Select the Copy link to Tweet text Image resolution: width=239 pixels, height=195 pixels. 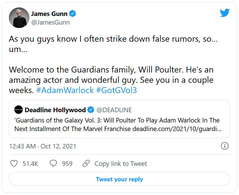pos(121,164)
